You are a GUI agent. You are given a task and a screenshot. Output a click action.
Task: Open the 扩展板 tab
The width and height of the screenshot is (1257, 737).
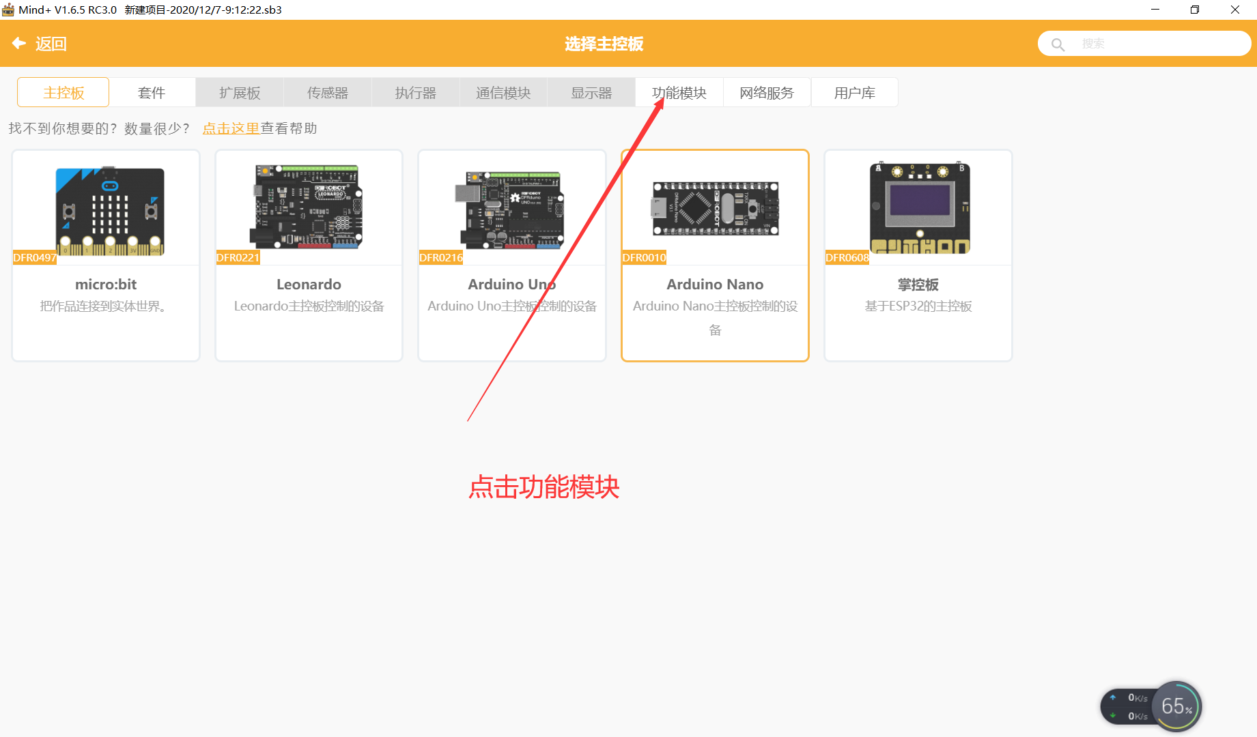pyautogui.click(x=240, y=93)
